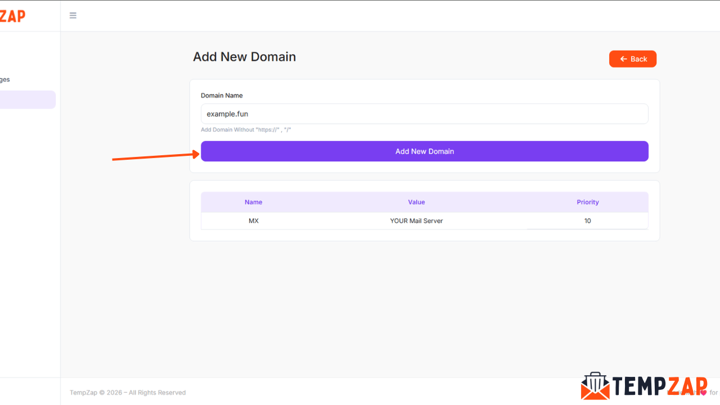The image size is (720, 405).
Task: Click the back arrow icon inside the Back button
Action: (623, 58)
